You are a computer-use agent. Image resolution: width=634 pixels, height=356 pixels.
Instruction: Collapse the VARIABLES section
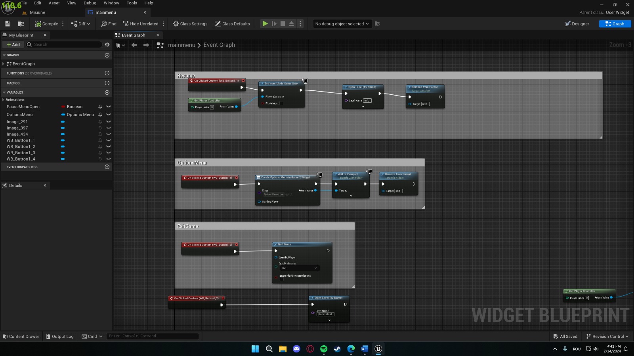[x=4, y=92]
